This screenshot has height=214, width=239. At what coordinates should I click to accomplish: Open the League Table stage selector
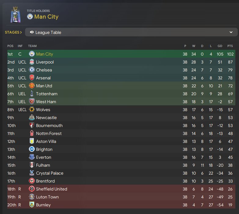pyautogui.click(x=131, y=32)
